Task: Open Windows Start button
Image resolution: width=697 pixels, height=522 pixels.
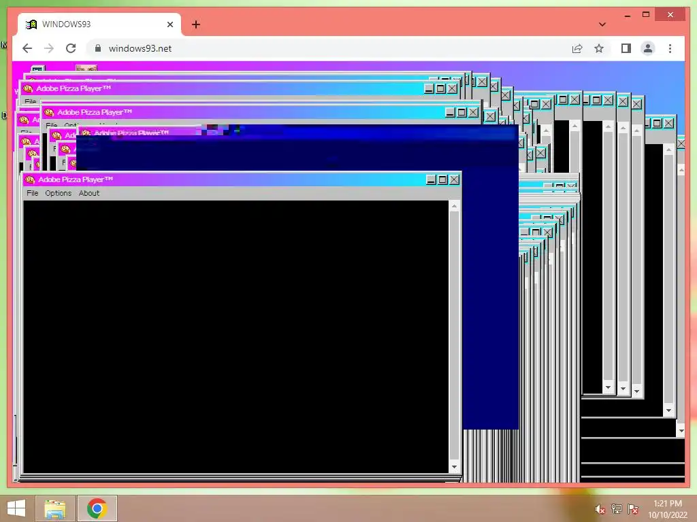Action: tap(16, 508)
